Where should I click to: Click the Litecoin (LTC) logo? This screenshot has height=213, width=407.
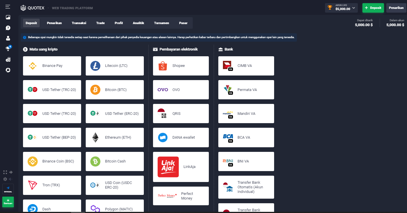[x=95, y=66]
